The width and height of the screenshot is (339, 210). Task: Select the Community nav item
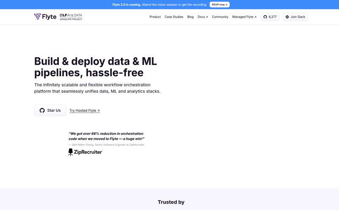(220, 17)
